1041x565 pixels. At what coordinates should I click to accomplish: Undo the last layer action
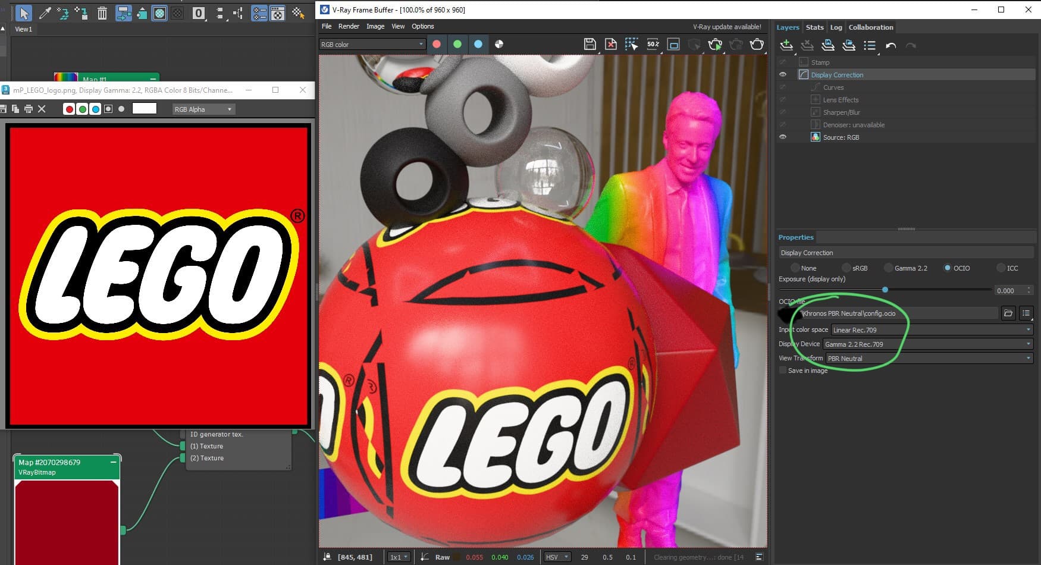pos(891,45)
